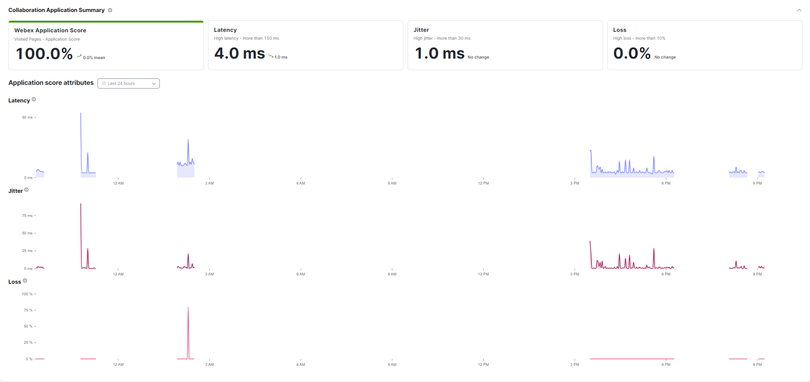Select the Webex Application Score card
810x382 pixels.
pos(106,46)
